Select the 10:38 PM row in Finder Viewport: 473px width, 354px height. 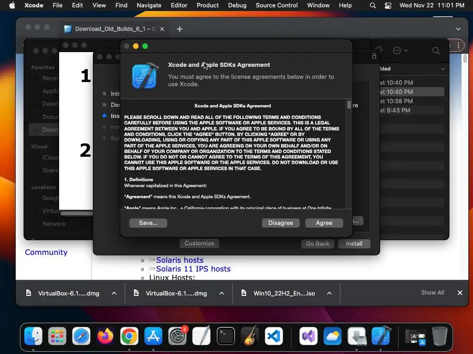coord(412,101)
